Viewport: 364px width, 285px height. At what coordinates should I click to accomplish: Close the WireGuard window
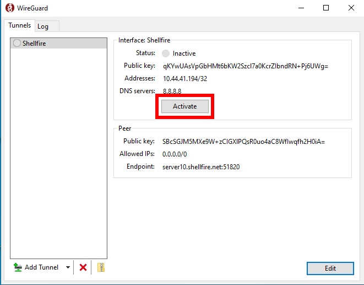351,8
